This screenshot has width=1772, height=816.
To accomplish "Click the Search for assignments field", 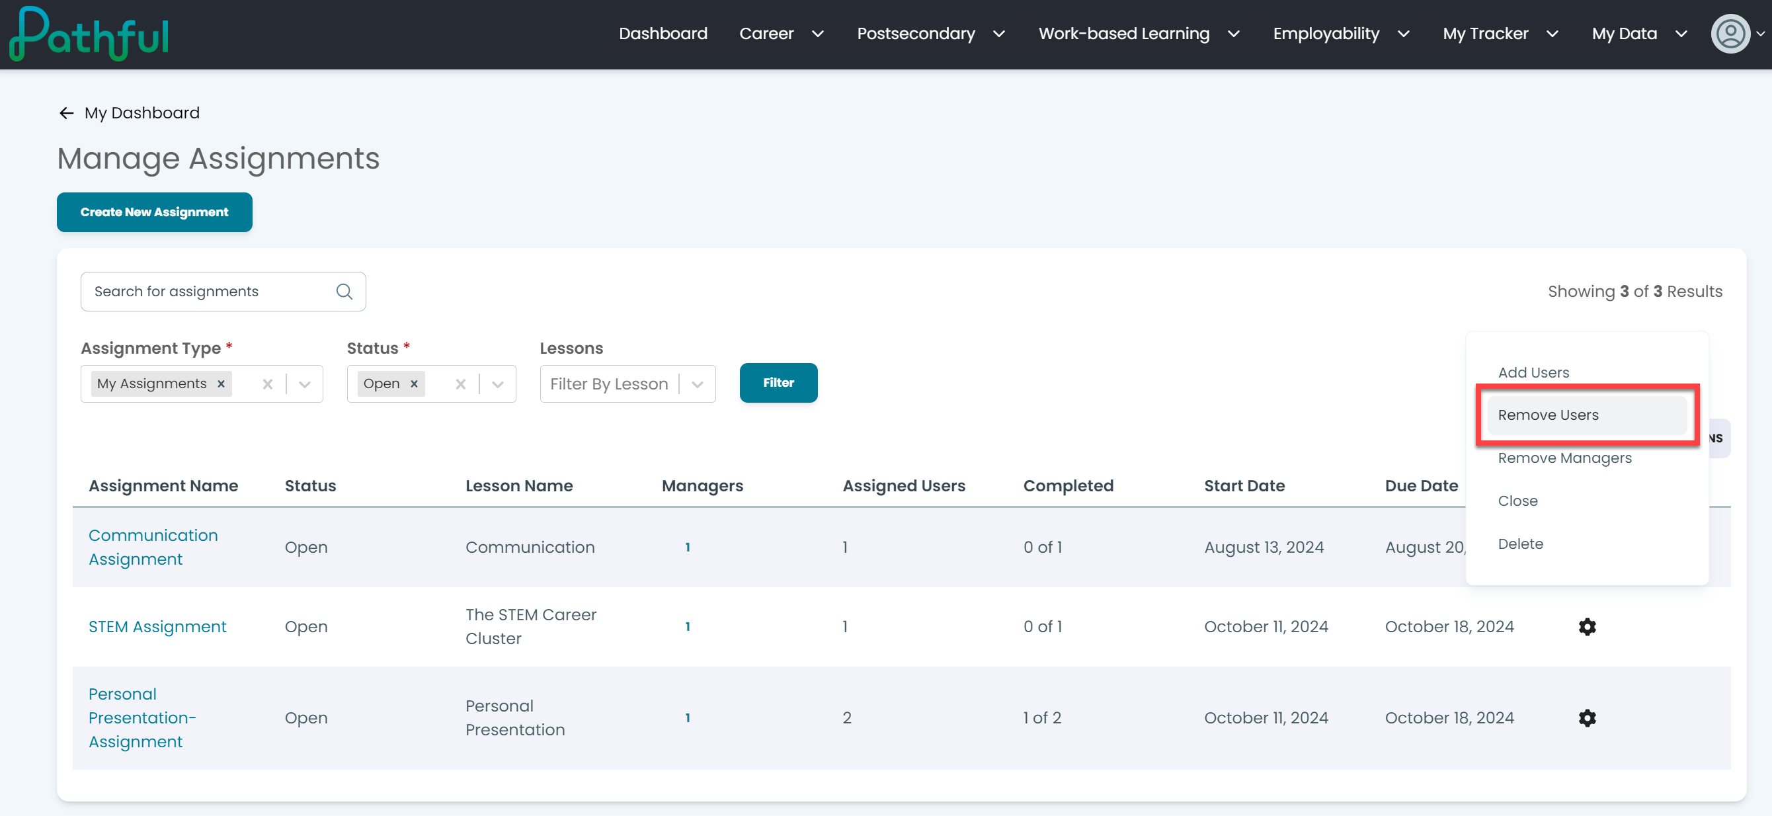I will tap(223, 292).
